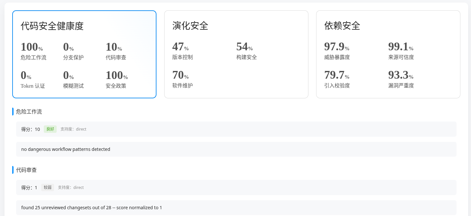Select the 代码审查 10% metric in card

[x=116, y=52]
